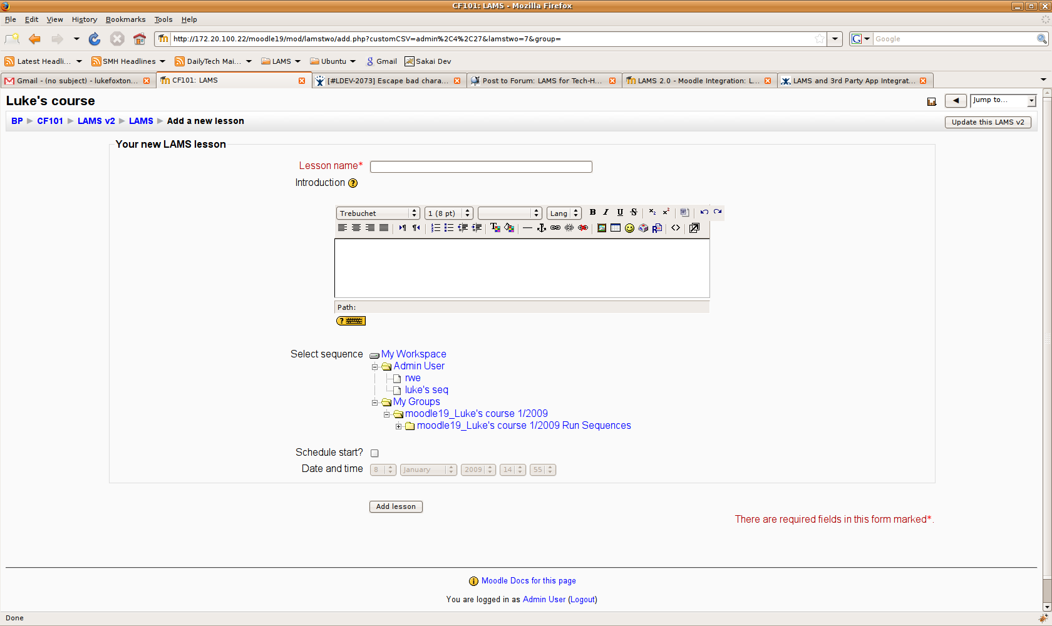
Task: Open the font size dropdown
Action: point(448,213)
